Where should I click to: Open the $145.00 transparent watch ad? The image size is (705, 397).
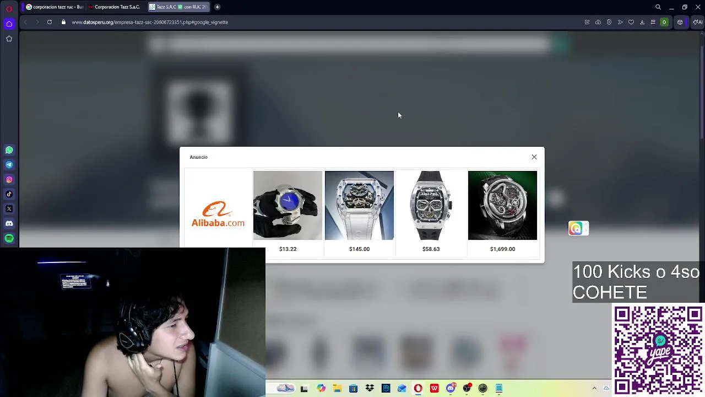359,205
